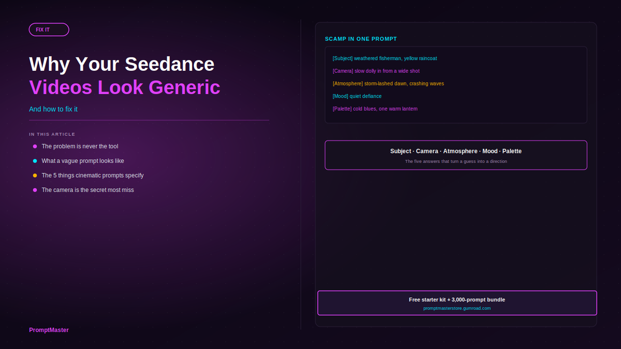Click 'The five answers that turn a guess' caption
Image resolution: width=621 pixels, height=349 pixels.
coord(456,161)
